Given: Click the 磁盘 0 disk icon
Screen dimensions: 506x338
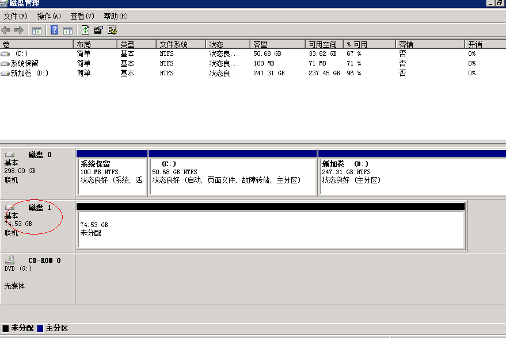Looking at the screenshot, I should [10, 155].
